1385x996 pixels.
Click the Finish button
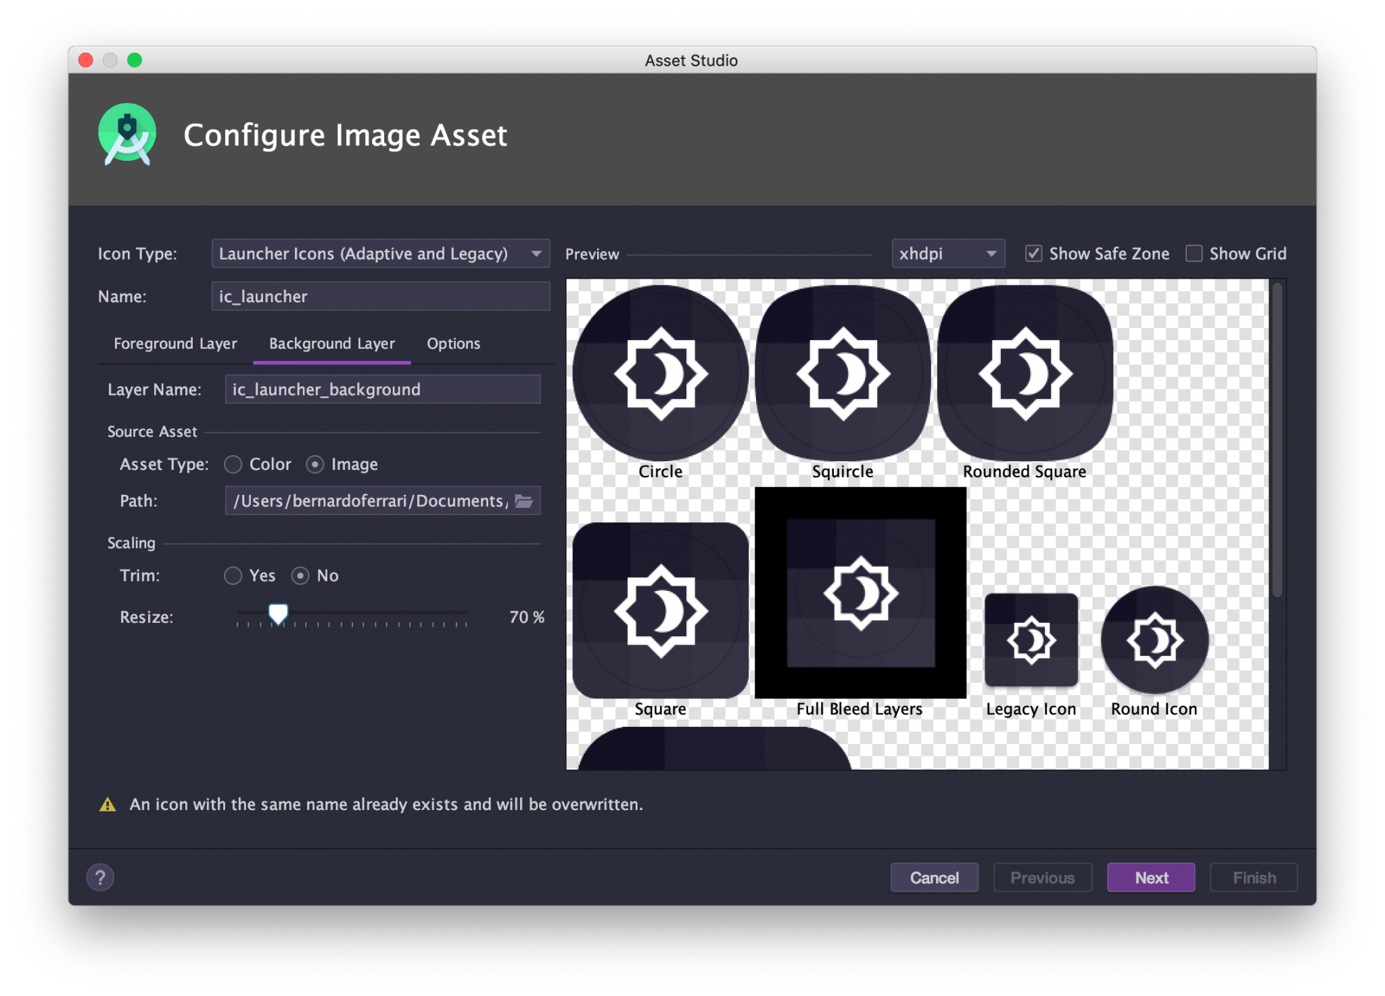1254,878
